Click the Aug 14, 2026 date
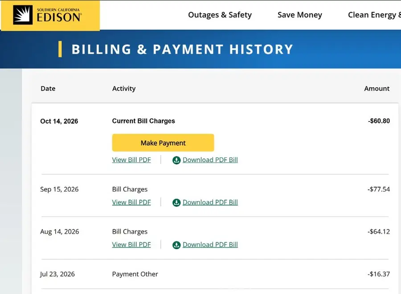401x294 pixels. point(60,232)
